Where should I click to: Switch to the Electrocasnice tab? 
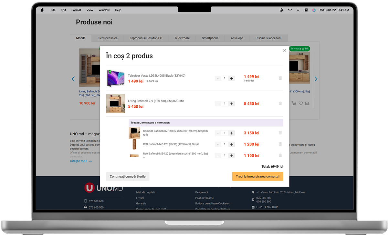(108, 38)
